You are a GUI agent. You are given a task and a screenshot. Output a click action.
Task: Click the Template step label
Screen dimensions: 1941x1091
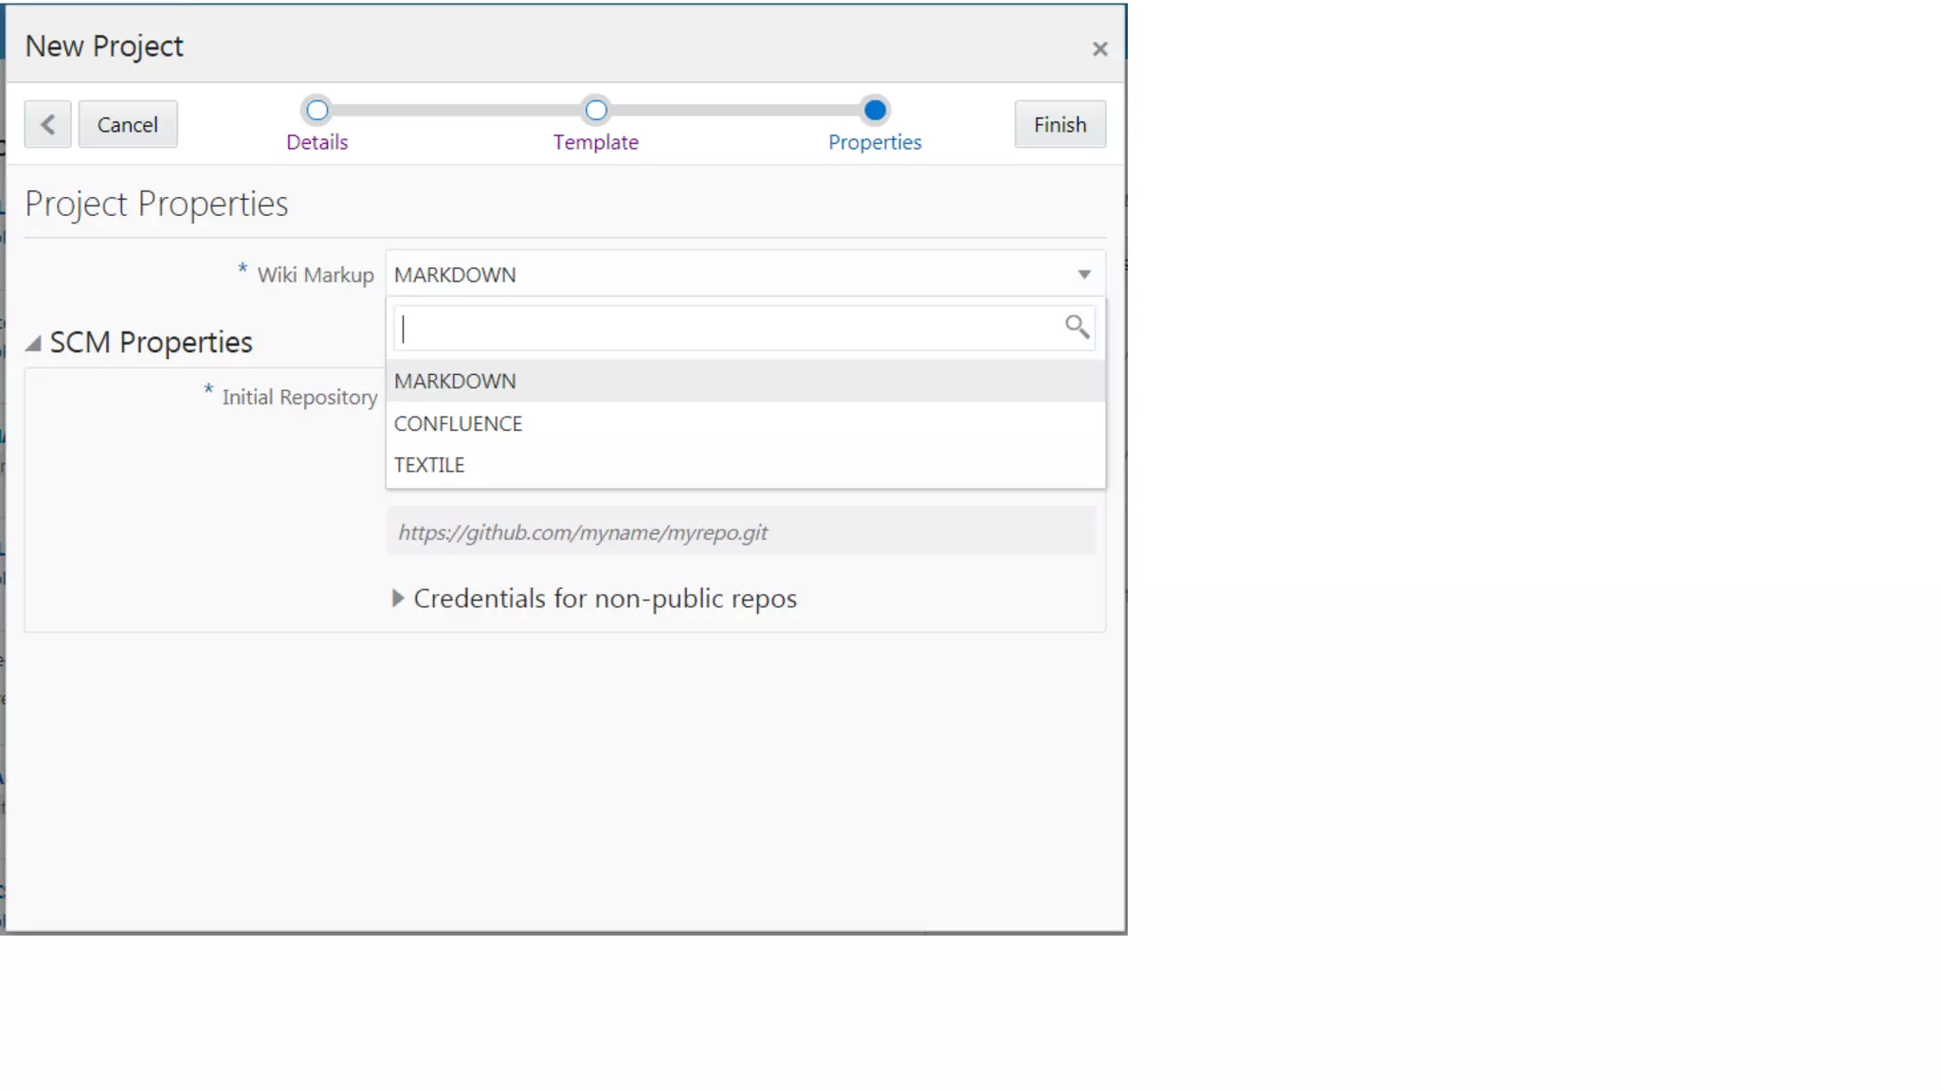tap(595, 142)
